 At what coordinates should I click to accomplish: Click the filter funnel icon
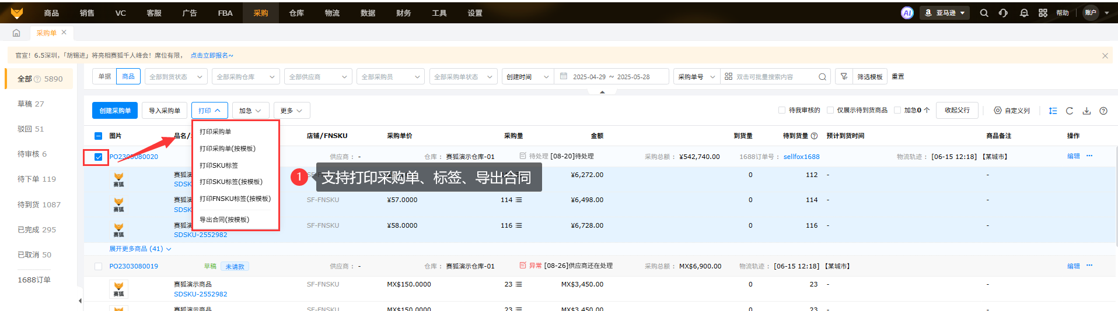(x=844, y=76)
